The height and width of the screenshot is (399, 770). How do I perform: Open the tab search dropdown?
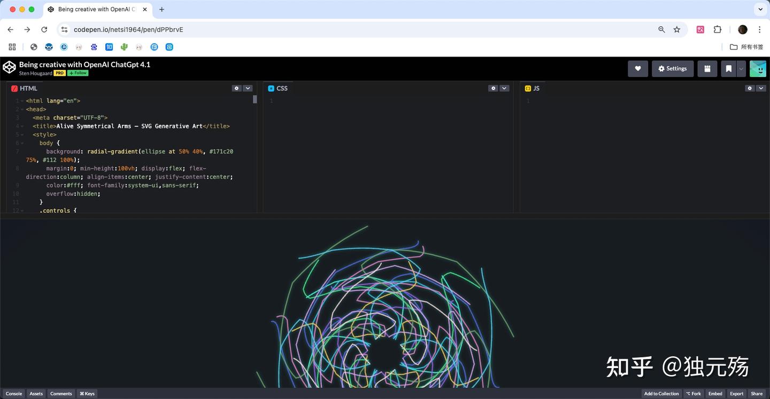coord(760,9)
